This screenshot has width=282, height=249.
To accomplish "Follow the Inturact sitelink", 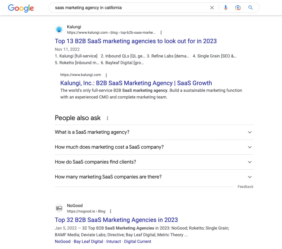I will coord(114,242).
